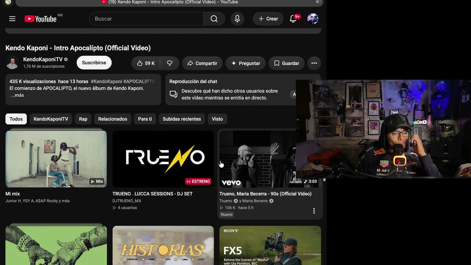Open more actions three-dot menu for video
Screen dimensions: 471x265
click(314, 63)
